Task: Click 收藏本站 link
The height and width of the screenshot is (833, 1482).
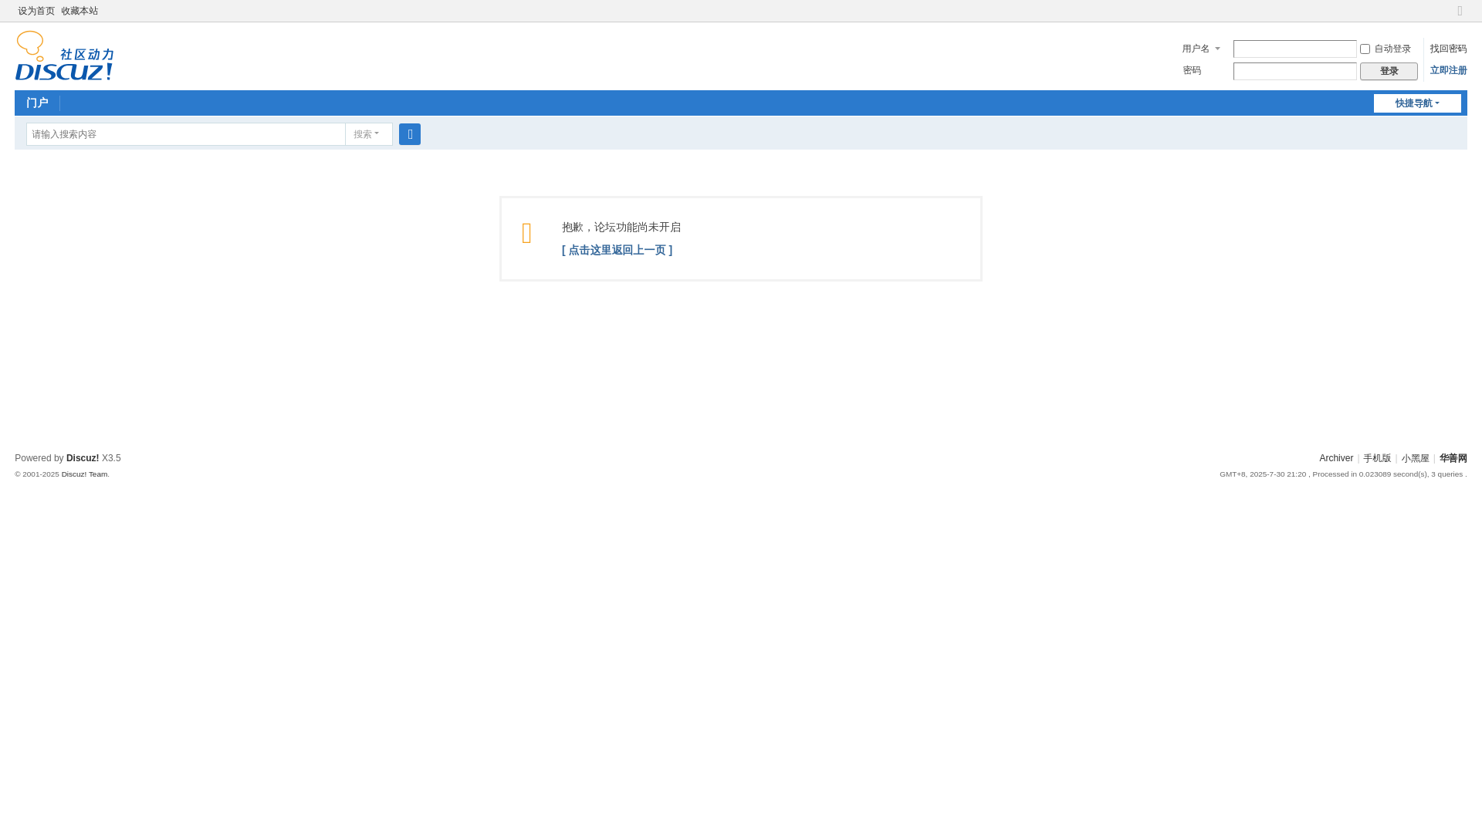Action: 80,11
